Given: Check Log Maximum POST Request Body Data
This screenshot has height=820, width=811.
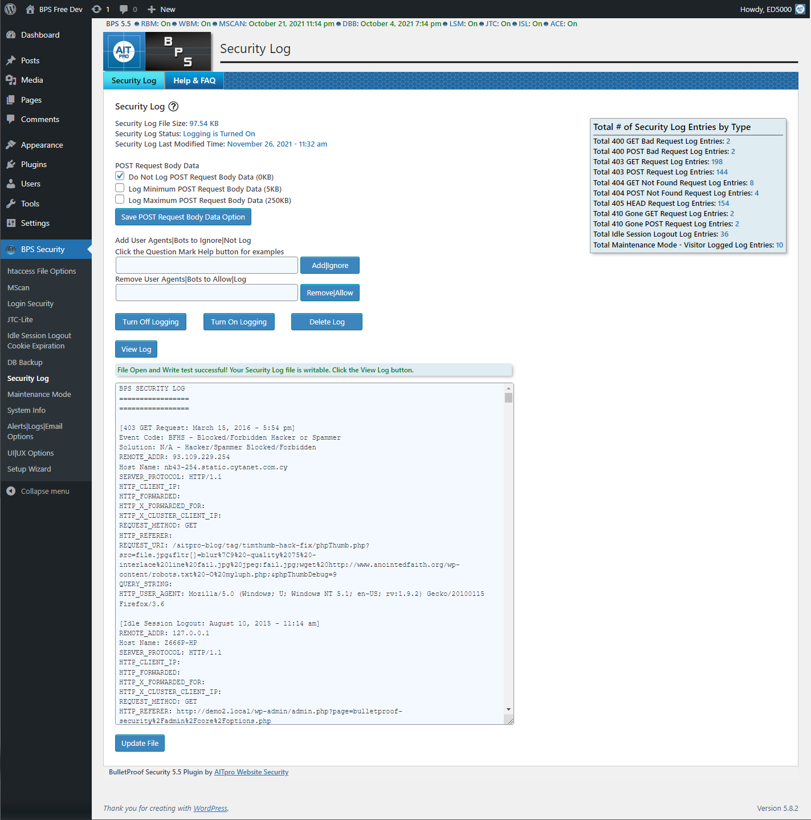Looking at the screenshot, I should tap(120, 199).
